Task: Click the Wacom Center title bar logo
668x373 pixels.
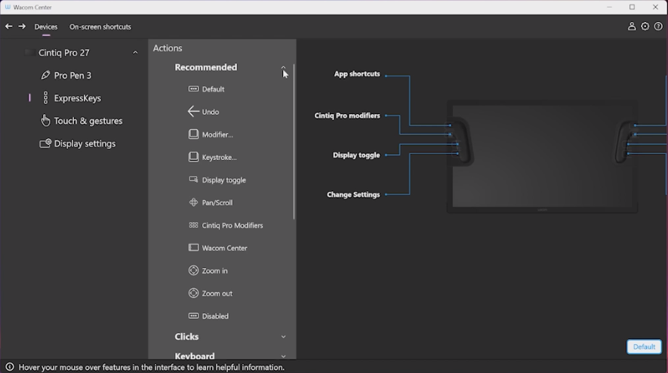Action: [x=8, y=8]
